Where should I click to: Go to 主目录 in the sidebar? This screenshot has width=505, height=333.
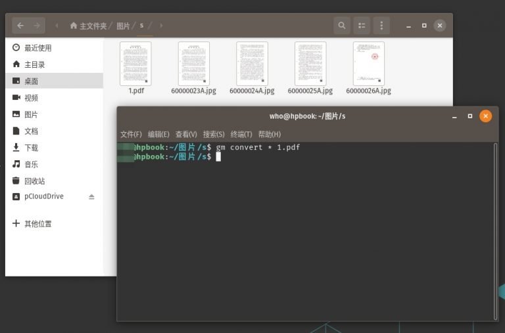(x=35, y=64)
